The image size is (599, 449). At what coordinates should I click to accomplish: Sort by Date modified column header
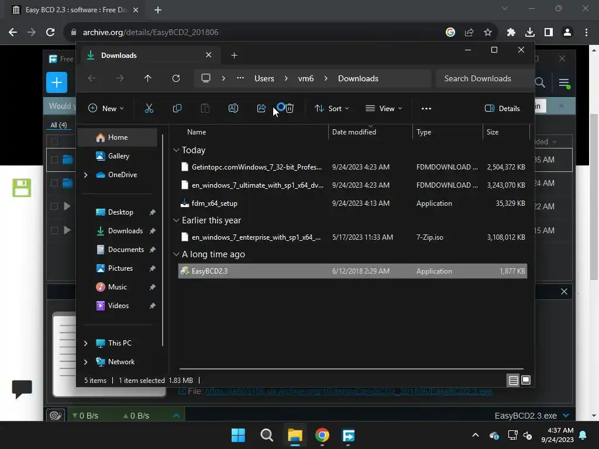[370, 132]
